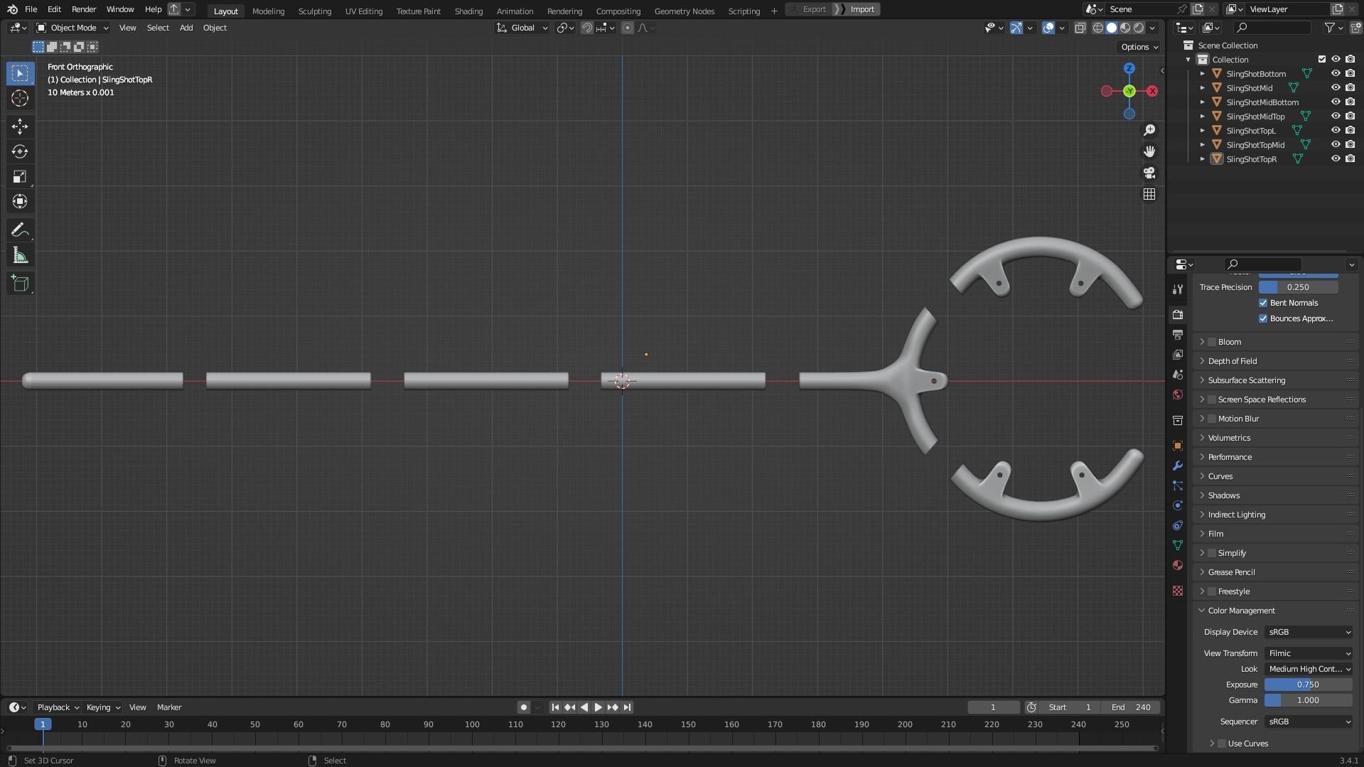Screen dimensions: 1364x767
Task: Toggle the Bent Normals checkbox
Action: click(x=1263, y=303)
